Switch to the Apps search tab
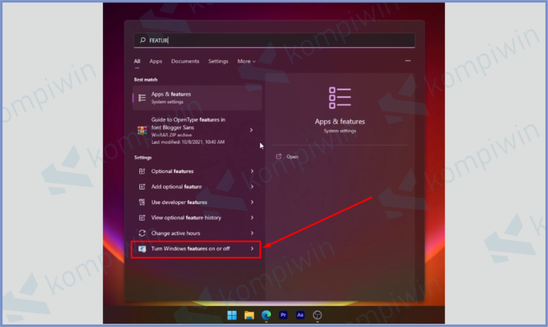Viewport: 548px width, 327px height. pyautogui.click(x=156, y=61)
